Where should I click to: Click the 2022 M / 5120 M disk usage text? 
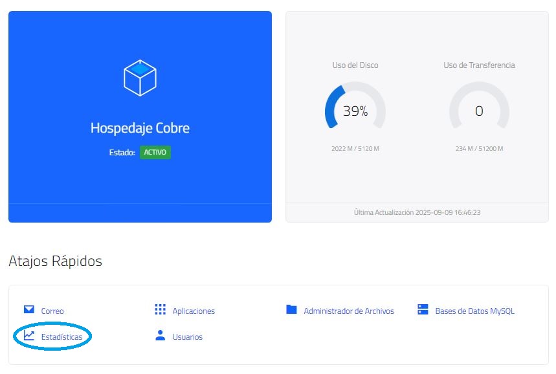(355, 149)
